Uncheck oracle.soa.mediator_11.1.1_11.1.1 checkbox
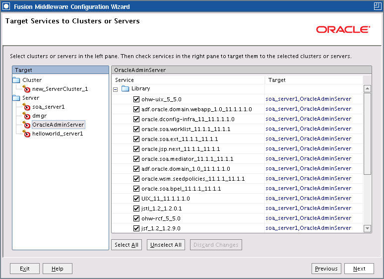This screenshot has height=279, width=384. [136, 159]
